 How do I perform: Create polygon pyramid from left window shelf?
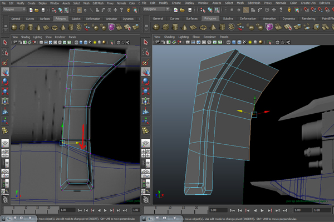click(63, 27)
